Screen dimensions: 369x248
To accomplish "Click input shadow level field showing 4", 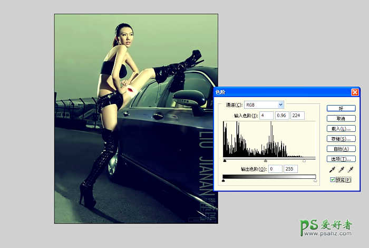I will pyautogui.click(x=266, y=116).
